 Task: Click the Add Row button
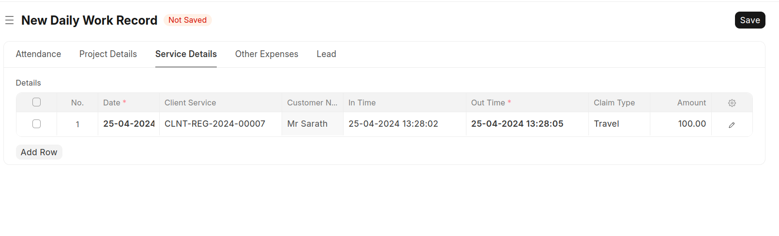click(x=39, y=152)
